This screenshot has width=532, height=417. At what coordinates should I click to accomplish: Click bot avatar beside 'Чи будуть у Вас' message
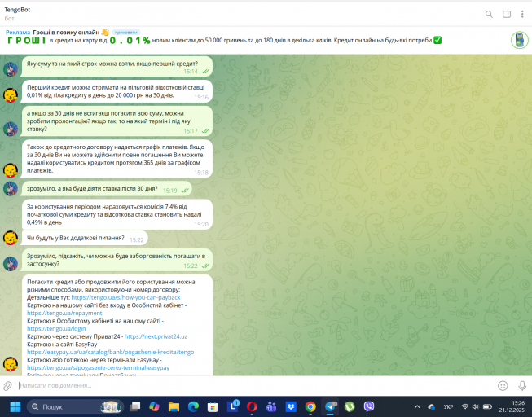coord(11,238)
